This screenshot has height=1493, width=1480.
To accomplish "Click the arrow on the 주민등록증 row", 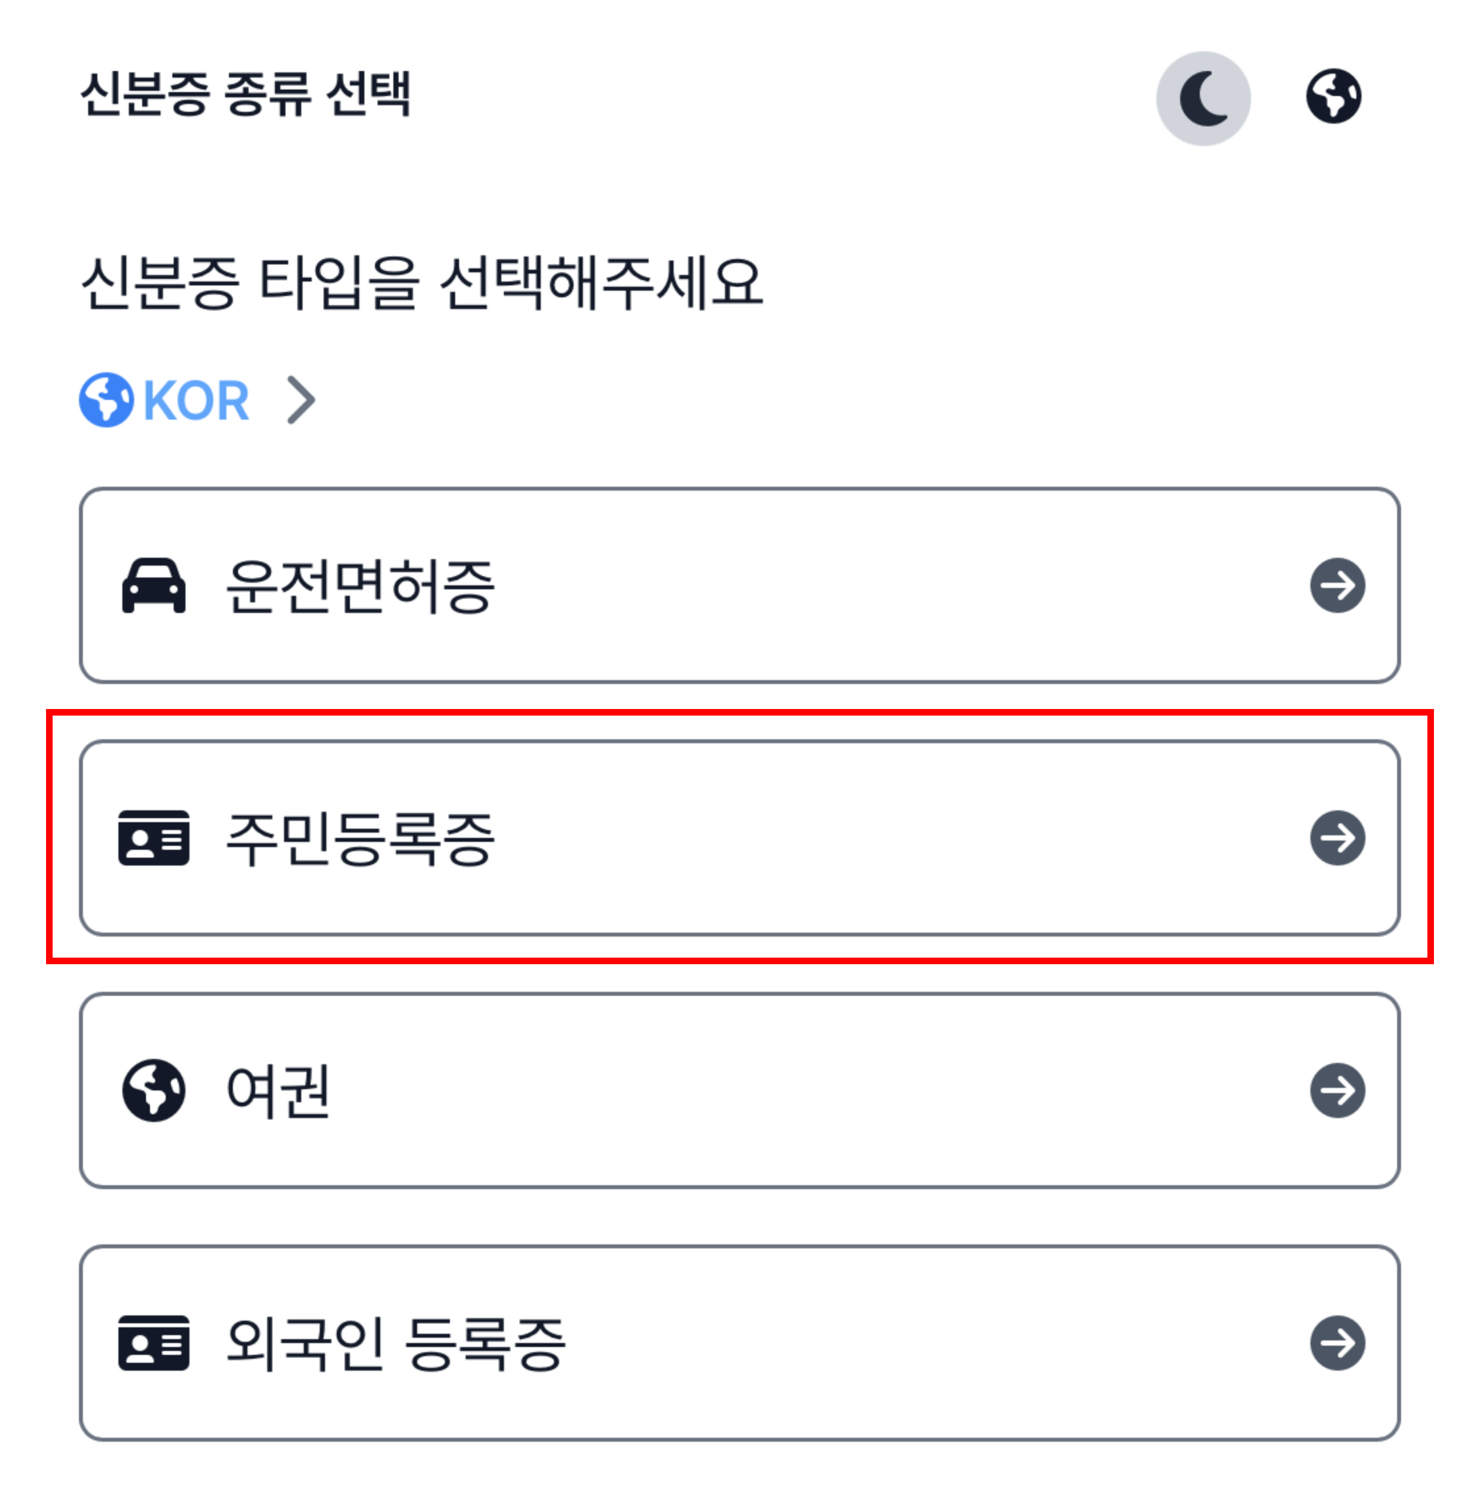I will (x=1337, y=838).
